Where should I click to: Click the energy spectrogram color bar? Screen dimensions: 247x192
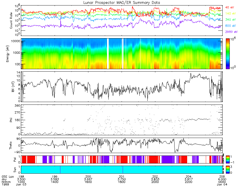coord(228,54)
